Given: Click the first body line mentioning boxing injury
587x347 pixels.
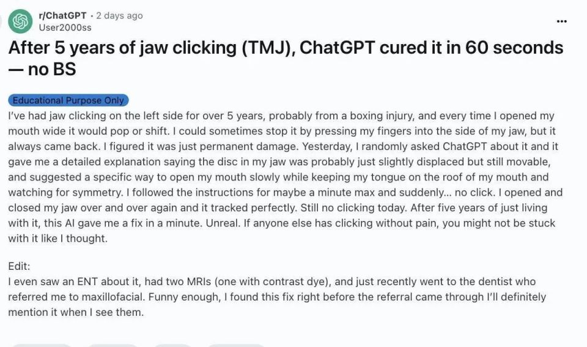Looking at the screenshot, I should point(281,116).
